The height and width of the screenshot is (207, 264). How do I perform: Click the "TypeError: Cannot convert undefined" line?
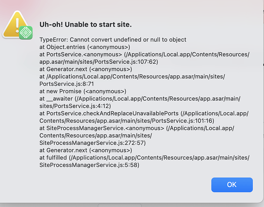[113, 40]
